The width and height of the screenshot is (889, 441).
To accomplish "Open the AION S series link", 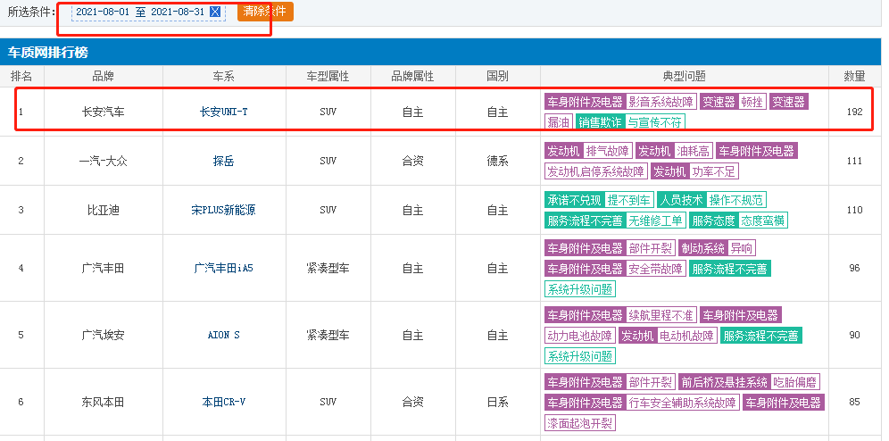I will [x=224, y=335].
